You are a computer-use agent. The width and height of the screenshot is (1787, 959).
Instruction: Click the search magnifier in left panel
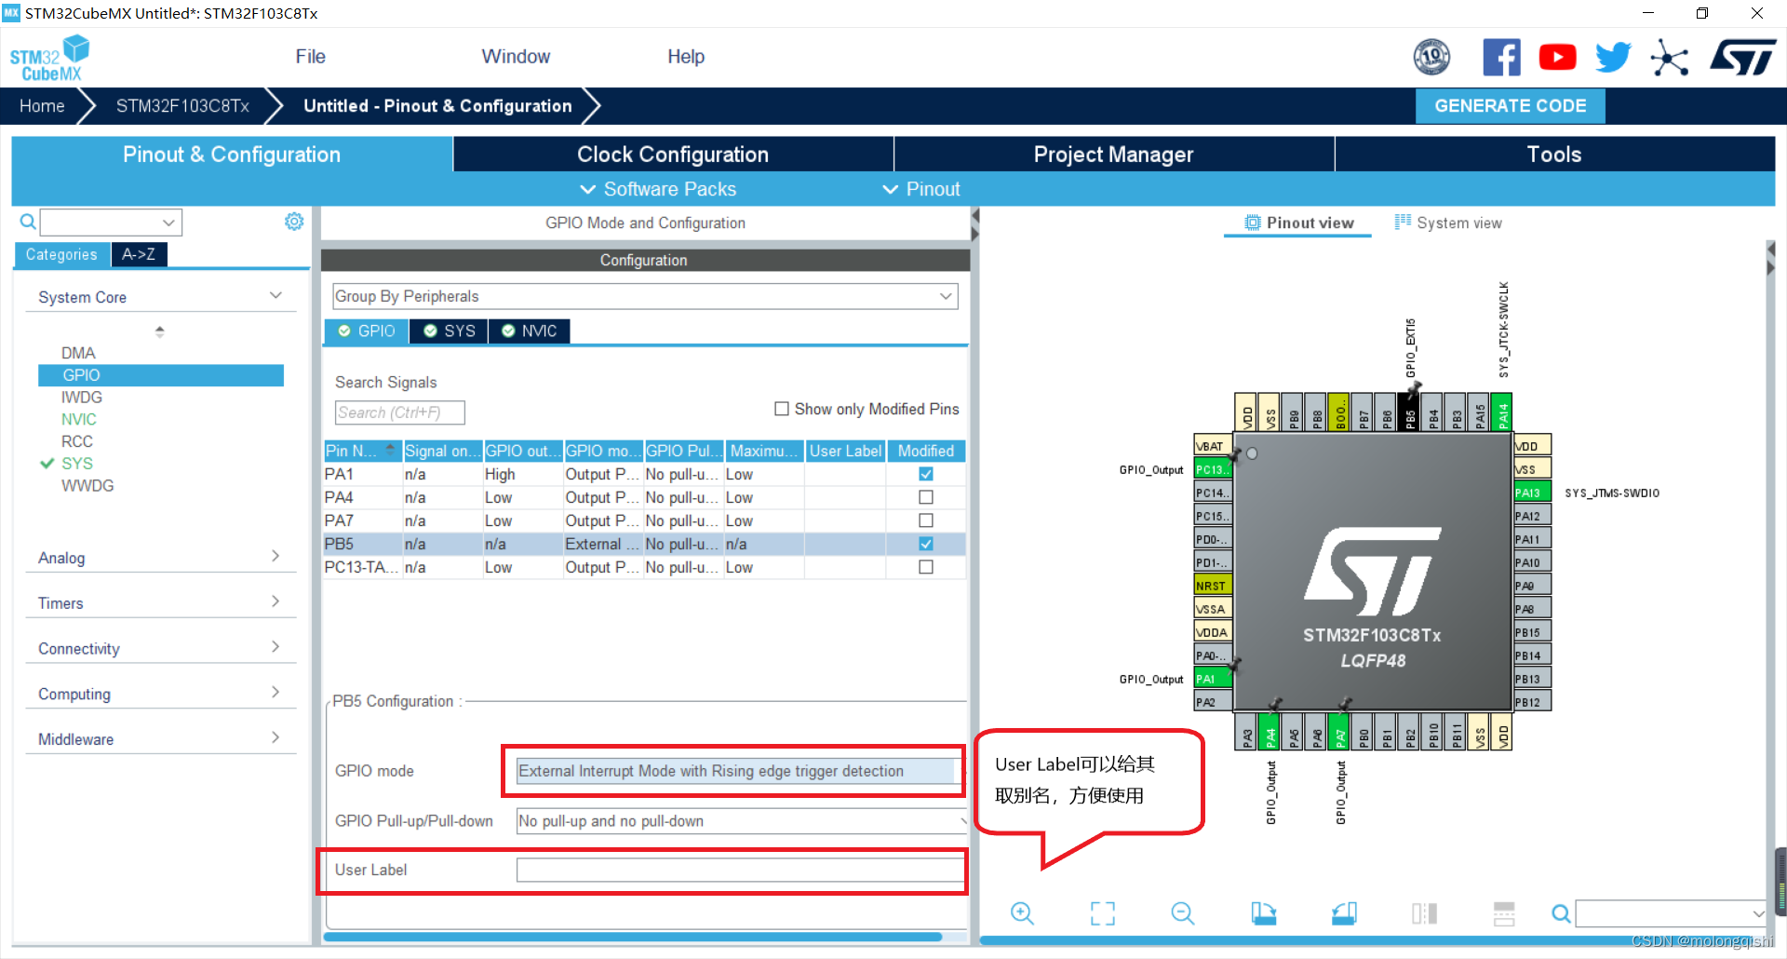click(x=28, y=222)
